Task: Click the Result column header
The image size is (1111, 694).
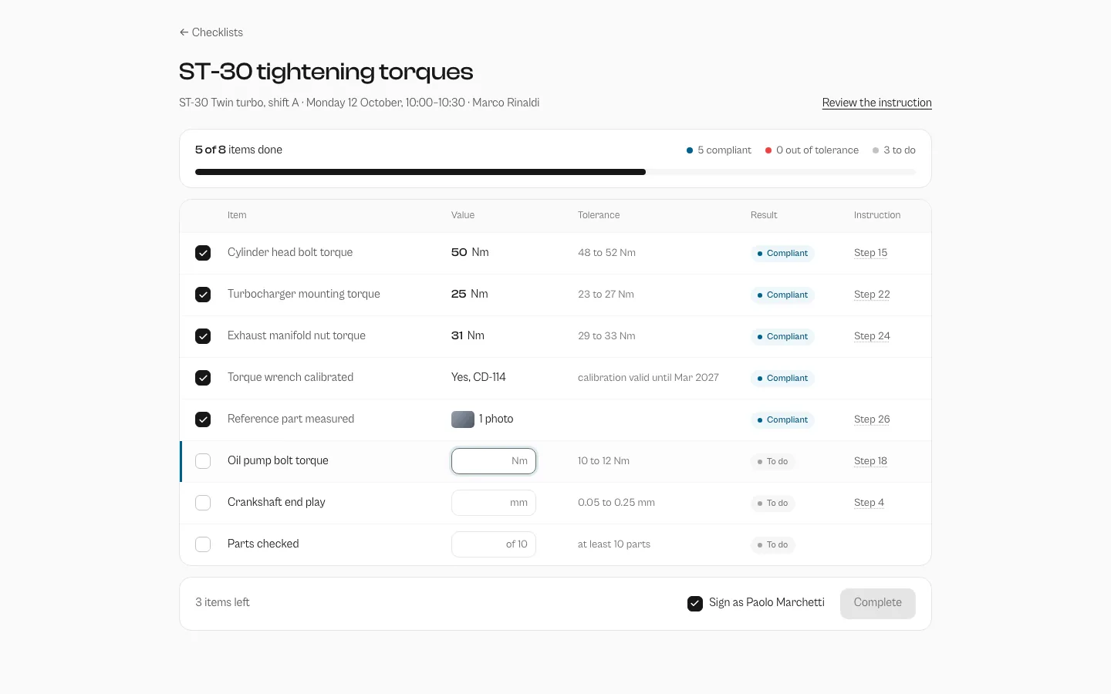Action: (764, 215)
